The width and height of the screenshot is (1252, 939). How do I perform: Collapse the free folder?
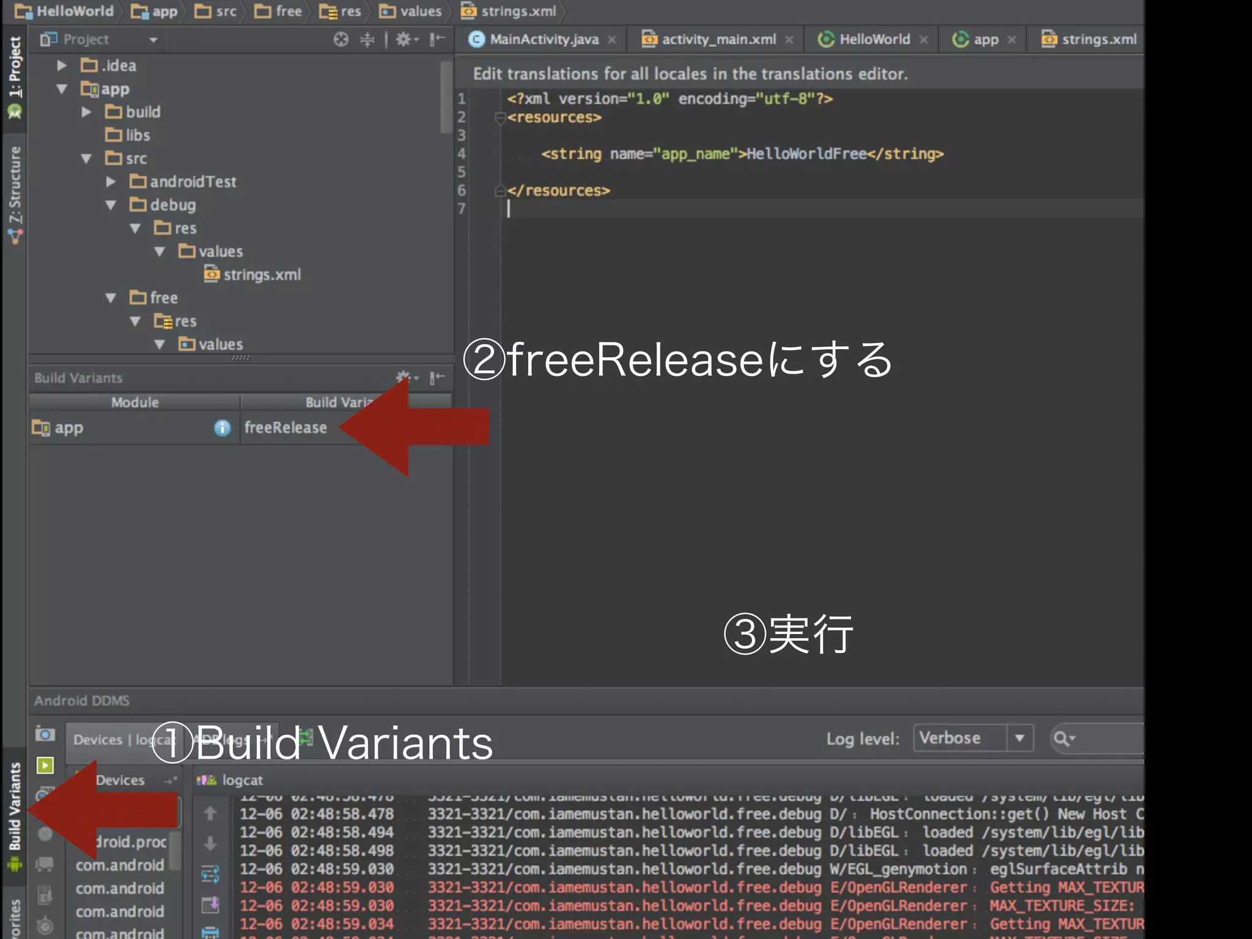(x=111, y=298)
